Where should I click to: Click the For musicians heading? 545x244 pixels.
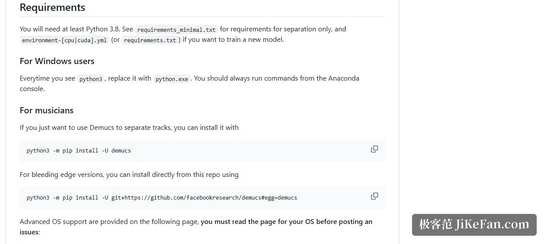coord(47,110)
